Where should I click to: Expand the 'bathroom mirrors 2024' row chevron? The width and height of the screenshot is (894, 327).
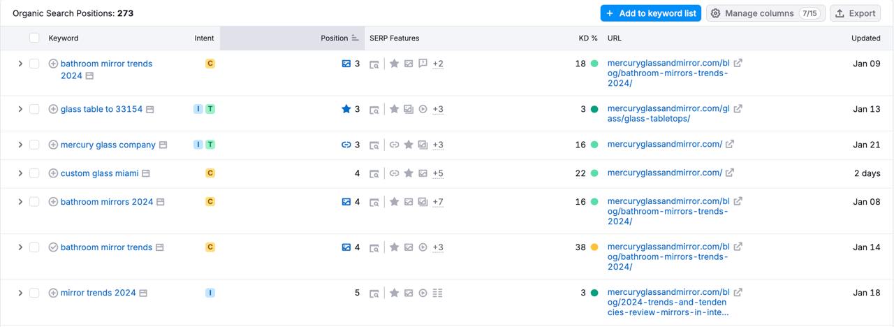click(x=20, y=202)
